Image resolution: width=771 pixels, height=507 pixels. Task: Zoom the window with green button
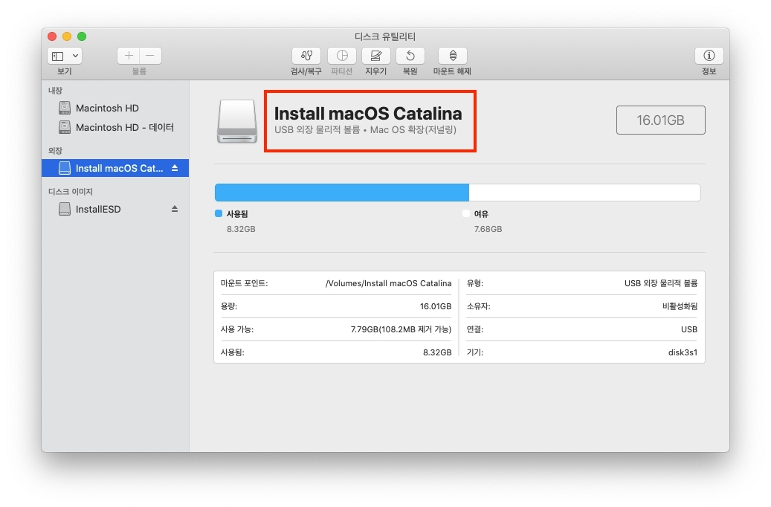pyautogui.click(x=82, y=36)
